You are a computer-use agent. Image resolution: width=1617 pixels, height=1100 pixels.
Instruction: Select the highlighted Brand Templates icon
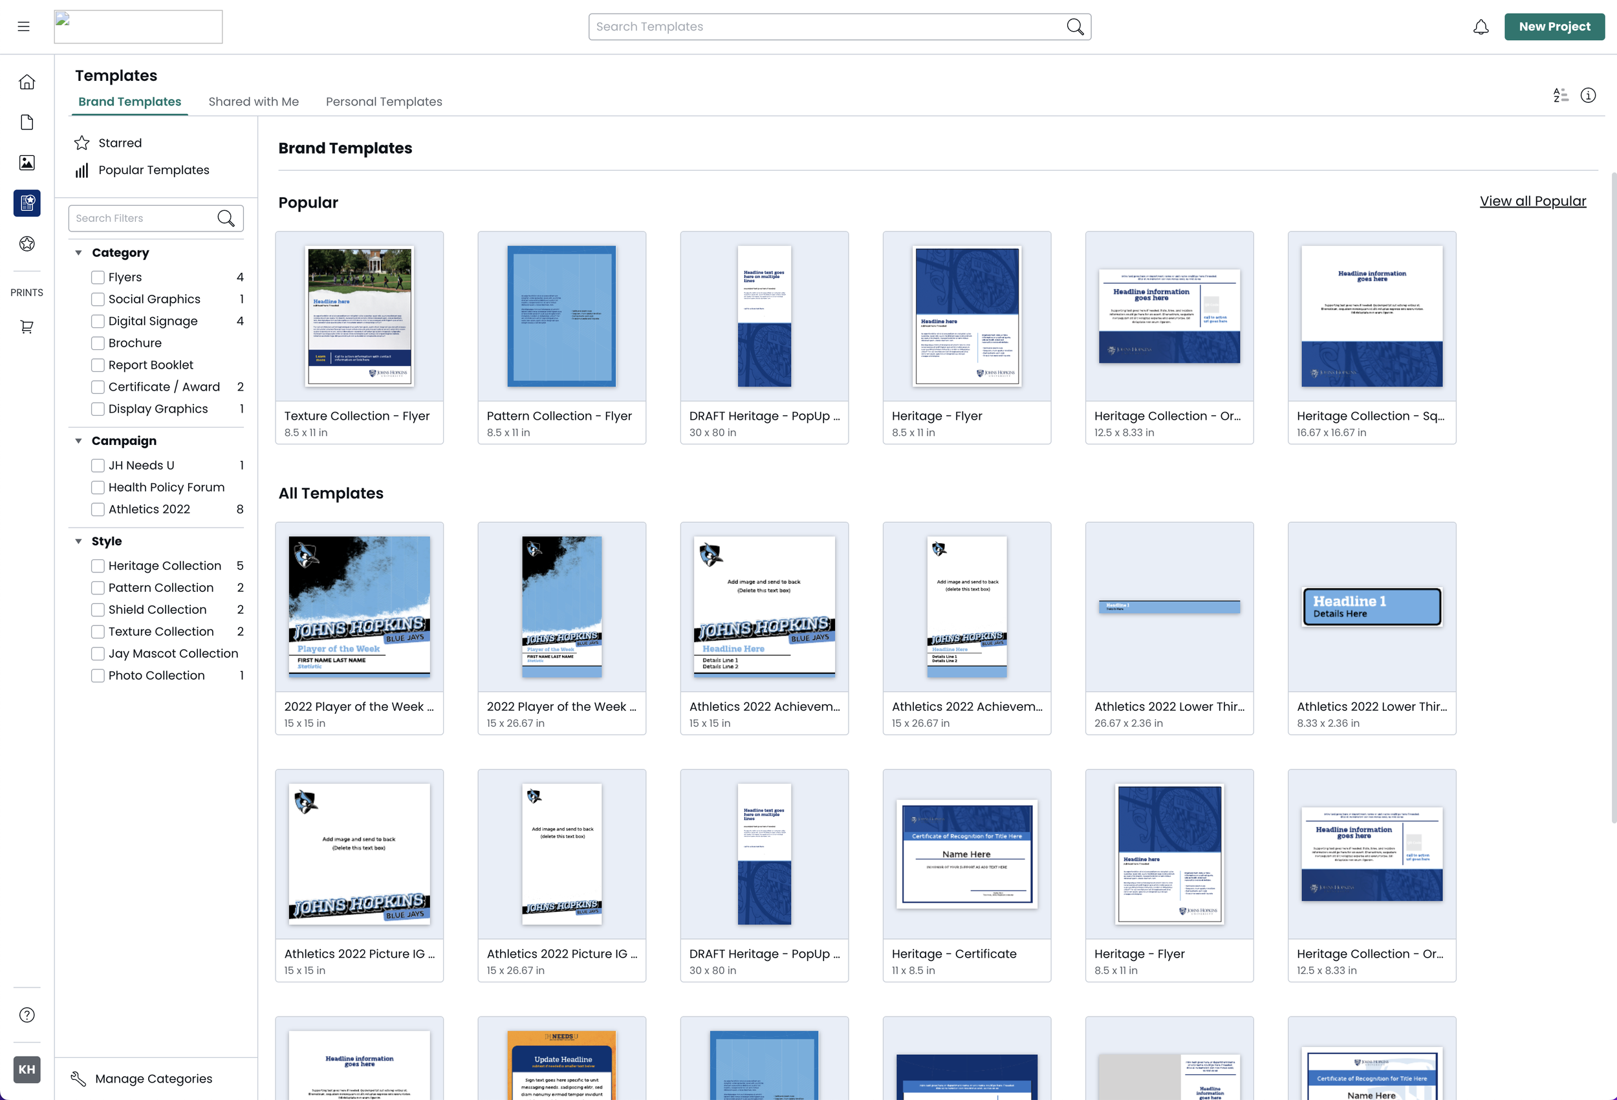(x=27, y=203)
